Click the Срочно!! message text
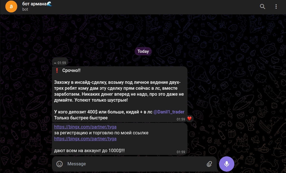This screenshot has height=173, width=286. pos(71,70)
